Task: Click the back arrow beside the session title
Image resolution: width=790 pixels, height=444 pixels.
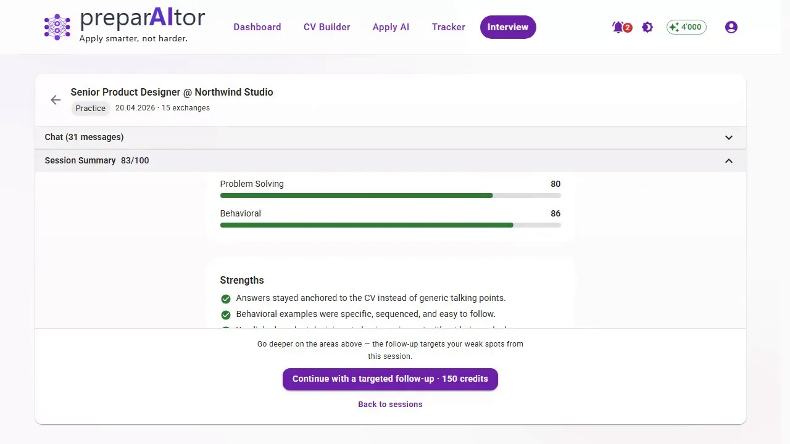Action: (x=56, y=100)
